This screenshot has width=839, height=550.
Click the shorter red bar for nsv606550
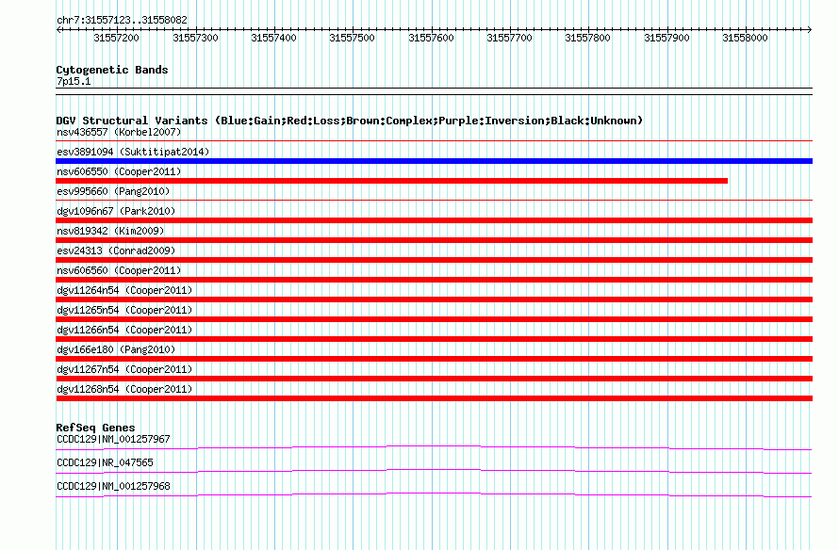[391, 181]
